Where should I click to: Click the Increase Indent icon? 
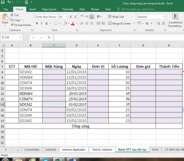pos(103,24)
